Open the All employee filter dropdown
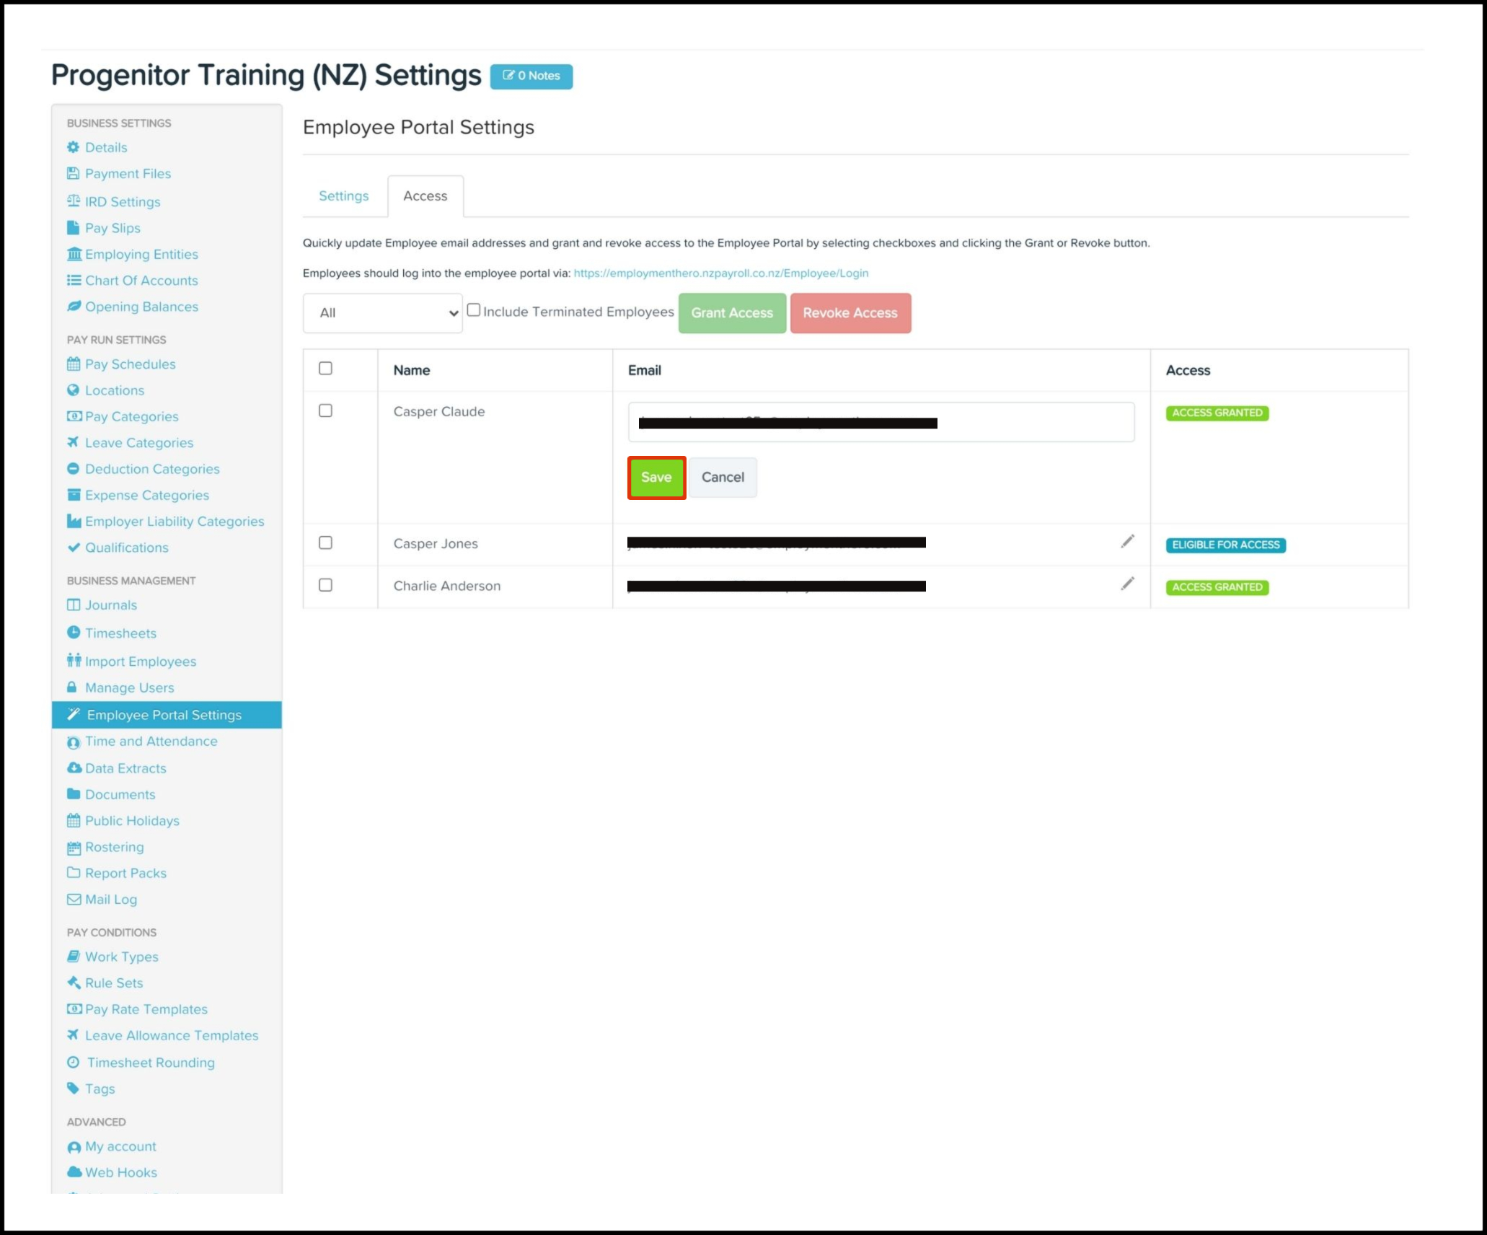The height and width of the screenshot is (1235, 1487). pos(382,313)
